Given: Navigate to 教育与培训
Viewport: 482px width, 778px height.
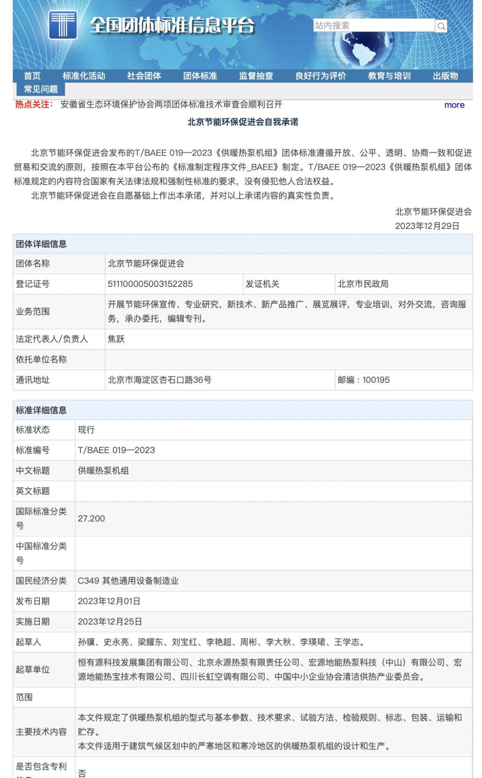Looking at the screenshot, I should [x=390, y=76].
